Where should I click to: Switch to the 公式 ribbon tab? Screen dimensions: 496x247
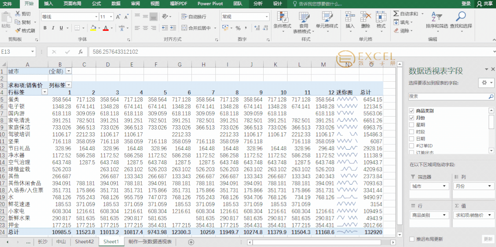(97, 4)
